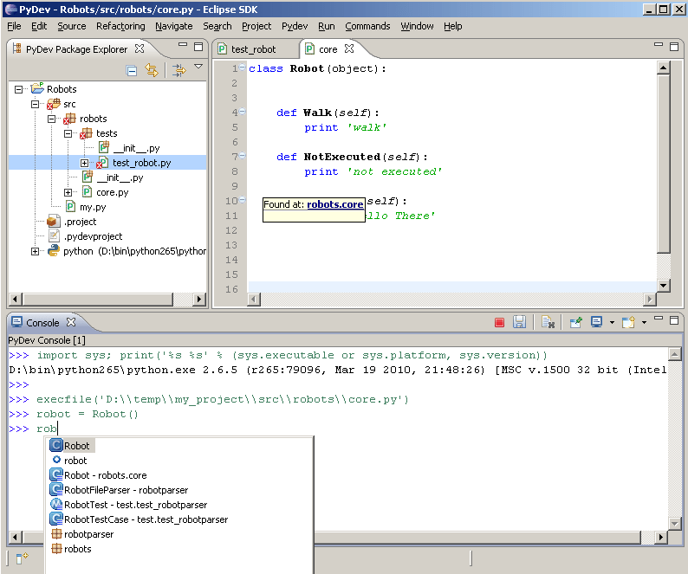Click the console save floppy icon
Screen dimensions: 688x574
click(x=519, y=322)
